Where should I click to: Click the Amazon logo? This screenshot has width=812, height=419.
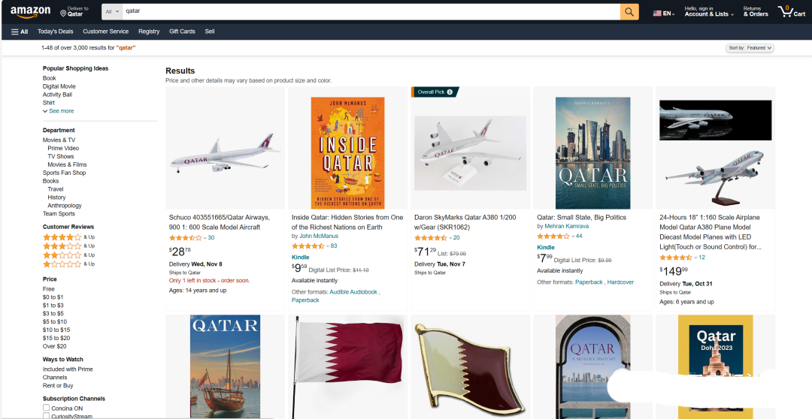[x=31, y=12]
